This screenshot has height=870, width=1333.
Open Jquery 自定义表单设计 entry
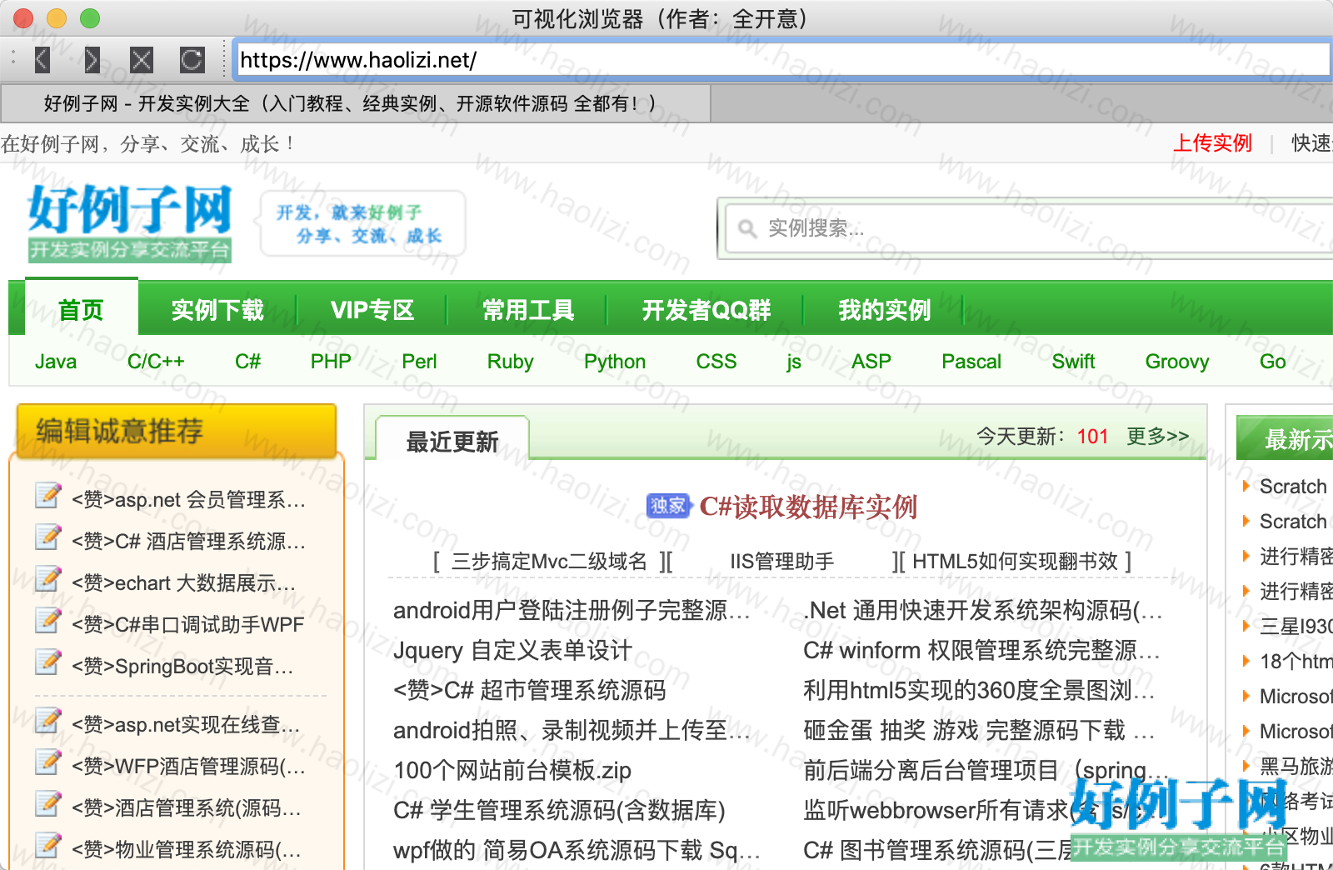(x=512, y=651)
